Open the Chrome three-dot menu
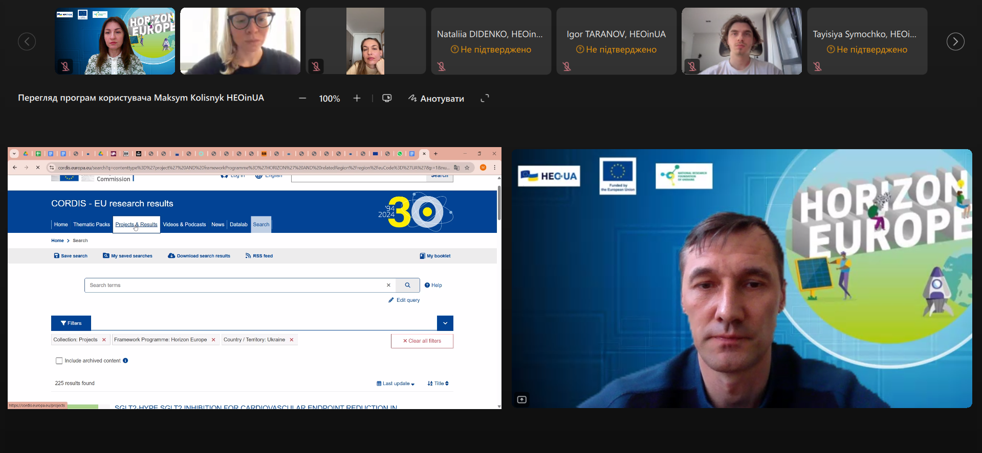Screen dimensions: 982x453 point(494,167)
